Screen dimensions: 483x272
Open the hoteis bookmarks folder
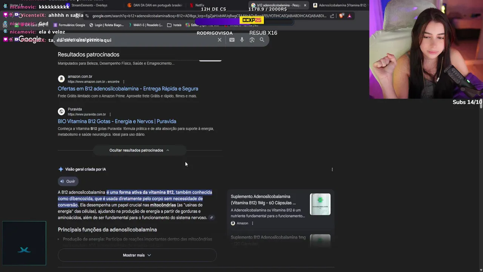(x=174, y=25)
